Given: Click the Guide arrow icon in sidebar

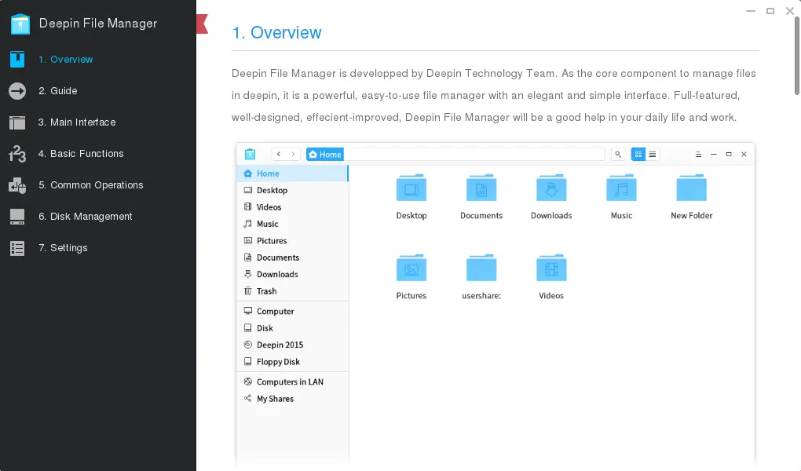Looking at the screenshot, I should click(x=17, y=91).
